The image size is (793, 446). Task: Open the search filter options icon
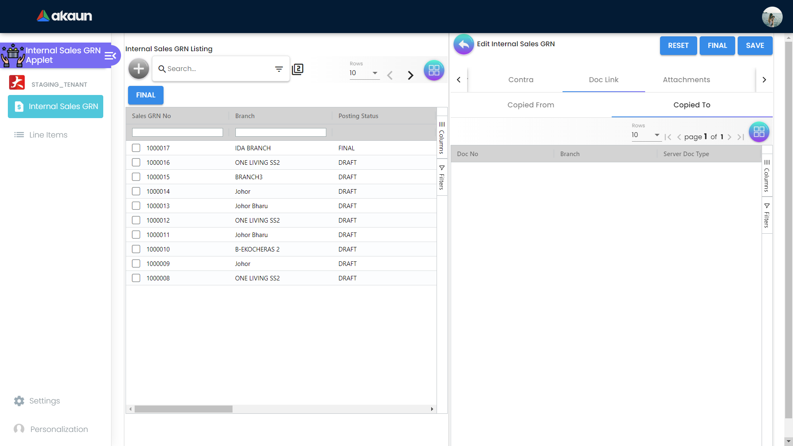(279, 69)
